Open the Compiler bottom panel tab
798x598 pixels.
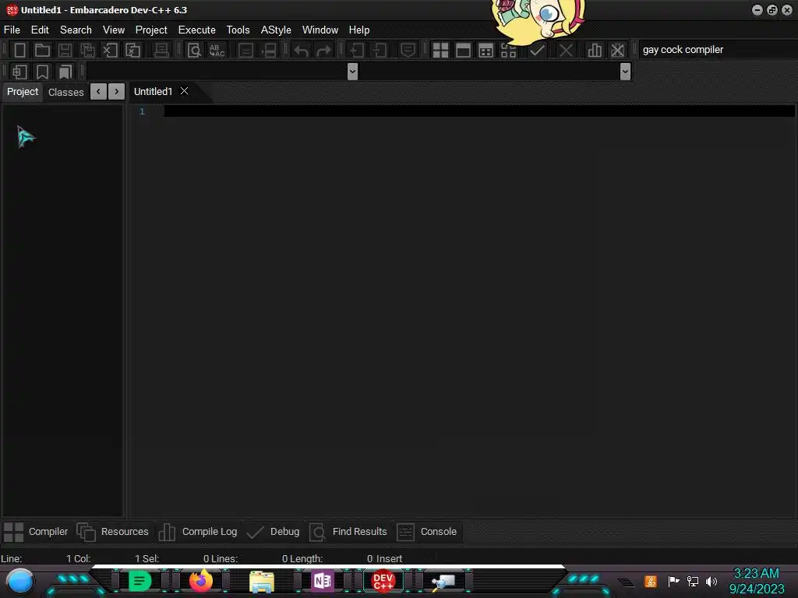[36, 532]
